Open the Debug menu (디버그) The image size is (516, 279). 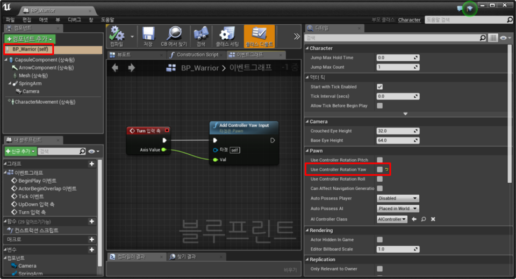coord(74,20)
